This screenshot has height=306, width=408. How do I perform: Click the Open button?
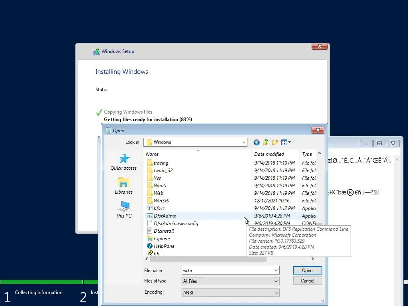tap(308, 271)
